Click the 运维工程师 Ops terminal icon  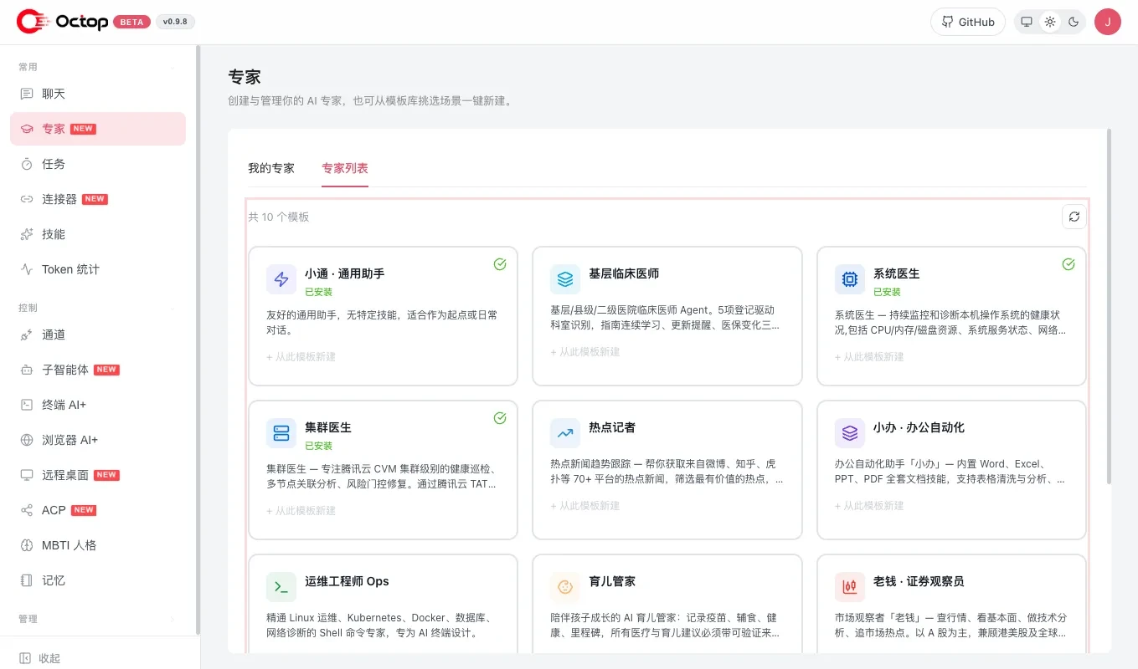point(281,587)
